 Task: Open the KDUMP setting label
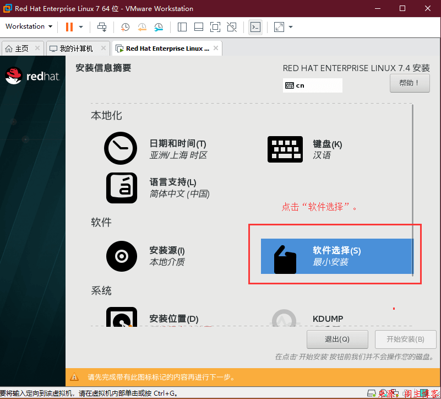[x=328, y=319]
